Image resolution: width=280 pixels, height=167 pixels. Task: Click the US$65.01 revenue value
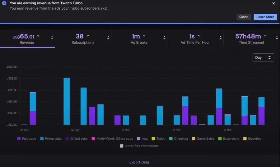tap(24, 36)
